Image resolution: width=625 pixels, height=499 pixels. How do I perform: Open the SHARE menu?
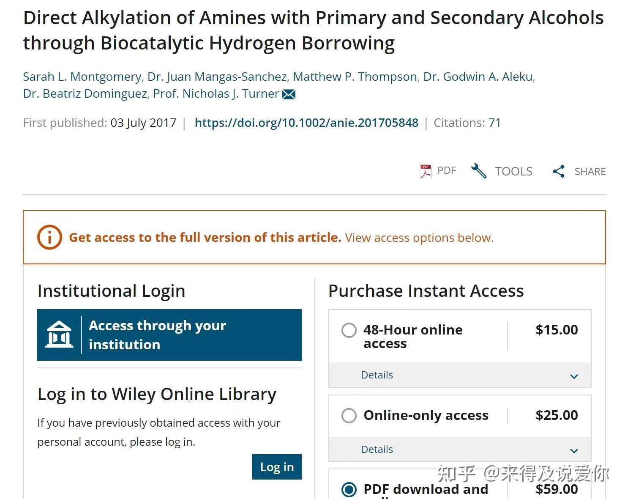click(590, 171)
